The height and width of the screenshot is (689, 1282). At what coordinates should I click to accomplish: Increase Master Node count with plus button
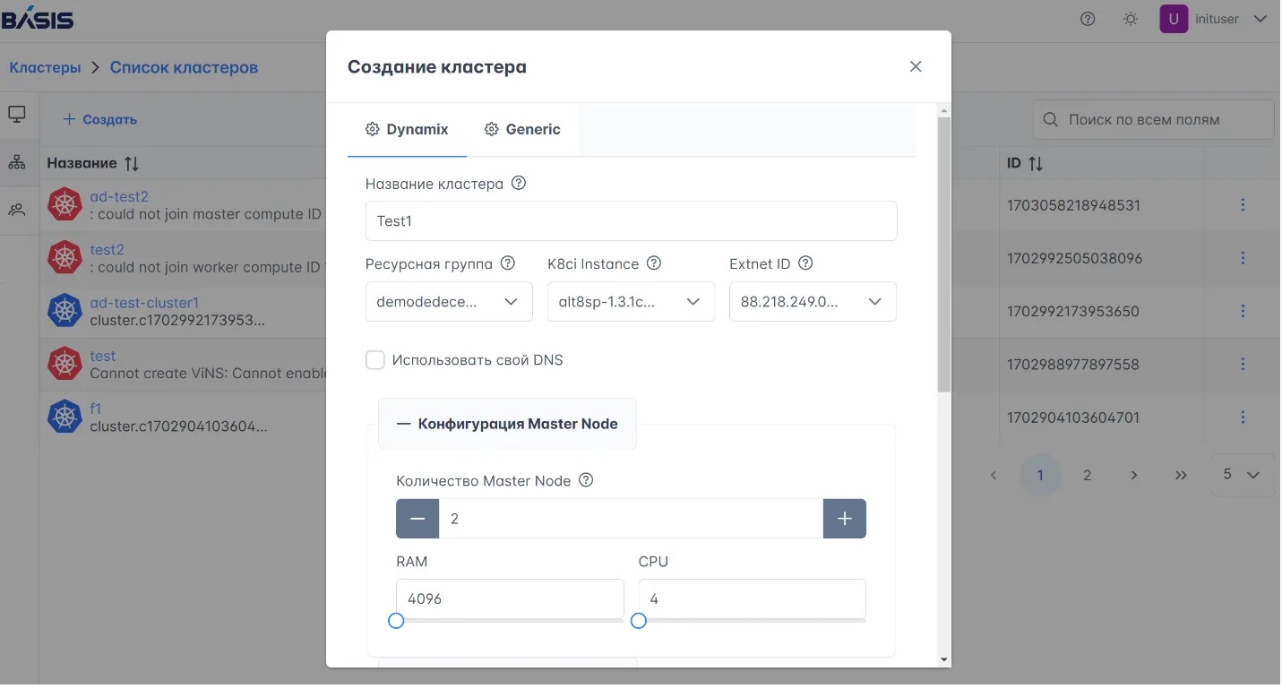(x=845, y=519)
